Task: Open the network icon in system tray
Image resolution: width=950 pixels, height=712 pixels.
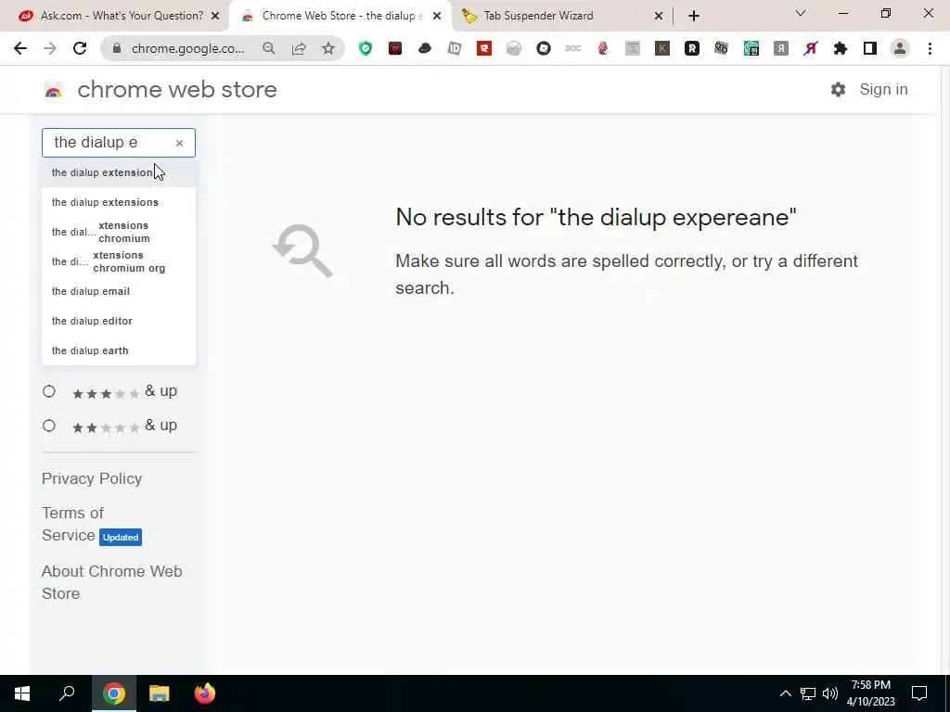Action: [808, 693]
